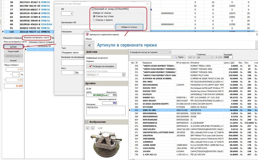This screenshot has height=160, width=258.
Task: Click the Търси search button
Action: pyautogui.click(x=179, y=57)
